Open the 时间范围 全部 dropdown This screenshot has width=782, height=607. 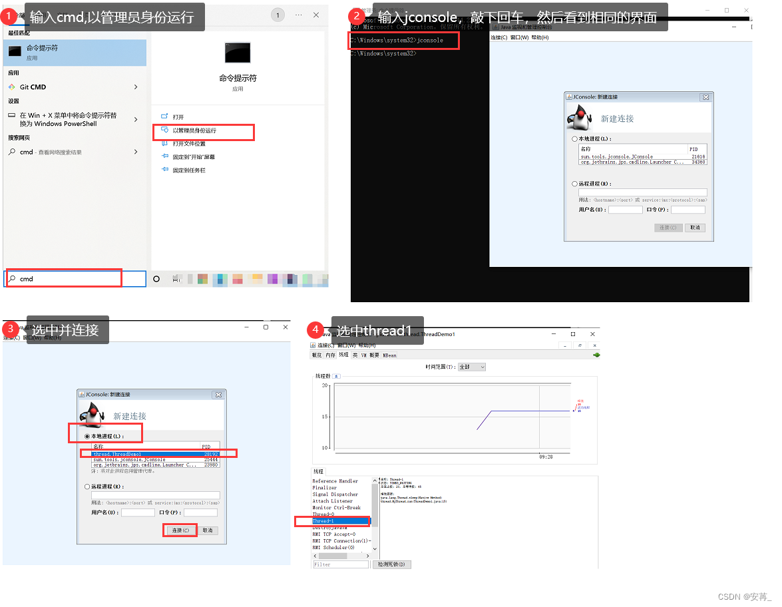click(x=472, y=367)
